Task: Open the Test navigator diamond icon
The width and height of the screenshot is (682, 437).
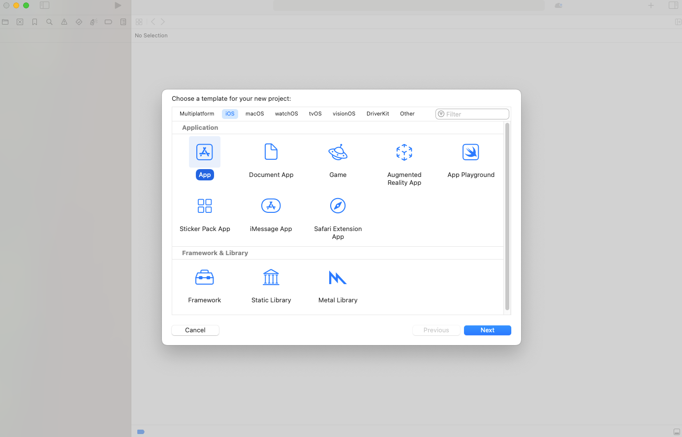Action: [79, 22]
